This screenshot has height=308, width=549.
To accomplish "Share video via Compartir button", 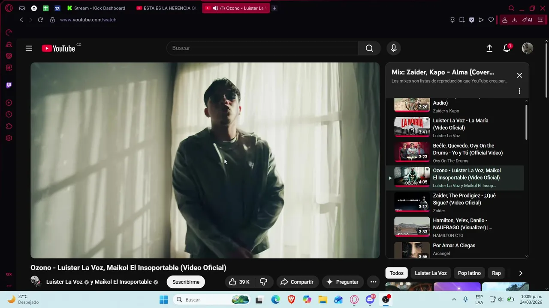I will pyautogui.click(x=297, y=282).
